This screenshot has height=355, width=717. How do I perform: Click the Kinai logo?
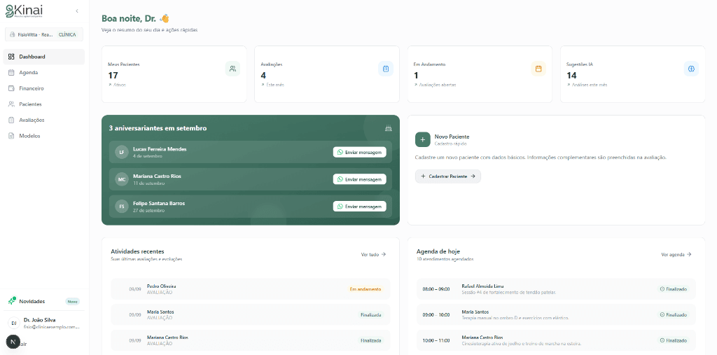[x=24, y=11]
